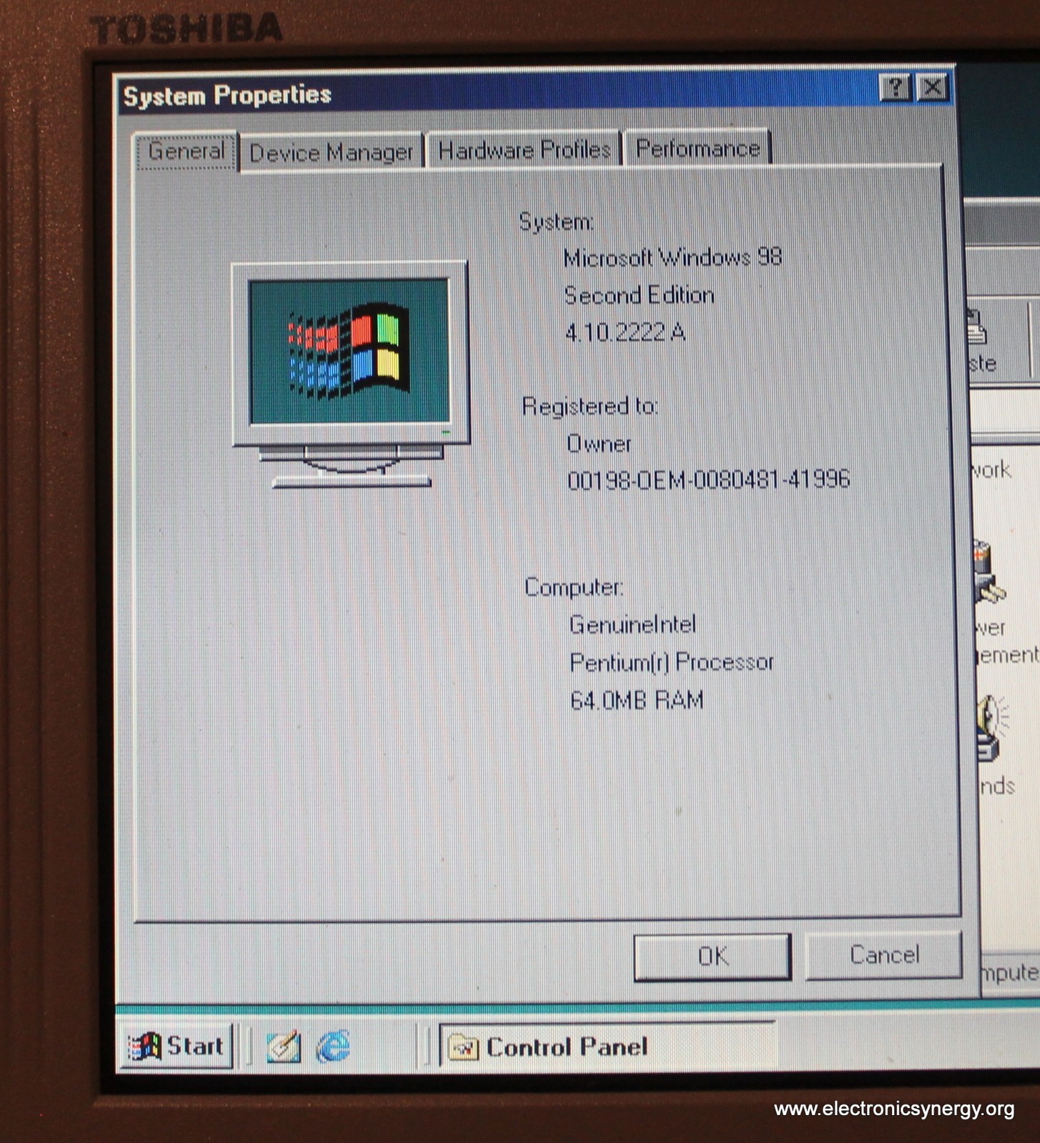
Task: Switch to the Device Manager tab
Action: coord(331,152)
